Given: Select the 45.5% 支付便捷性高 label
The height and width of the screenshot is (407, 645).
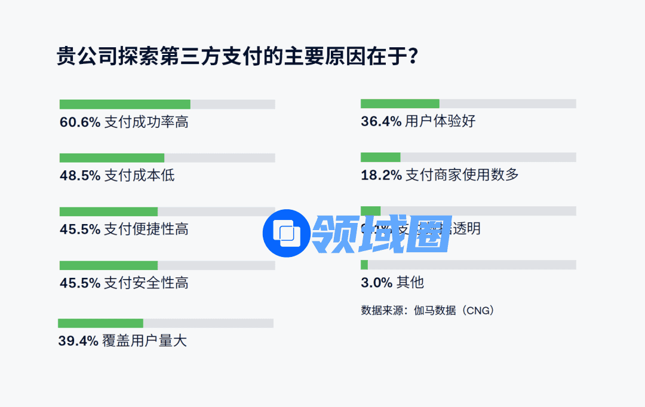Looking at the screenshot, I should [x=124, y=229].
